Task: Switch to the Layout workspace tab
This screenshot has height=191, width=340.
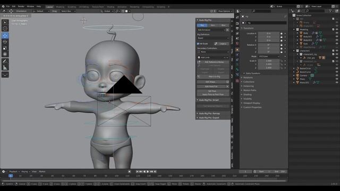Action: point(49,7)
